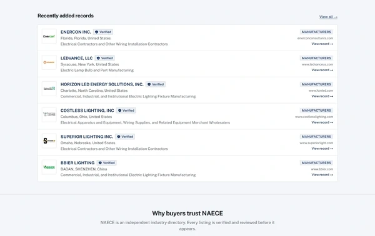
Task: Visit www.hznled.com website link
Action: [x=321, y=91]
